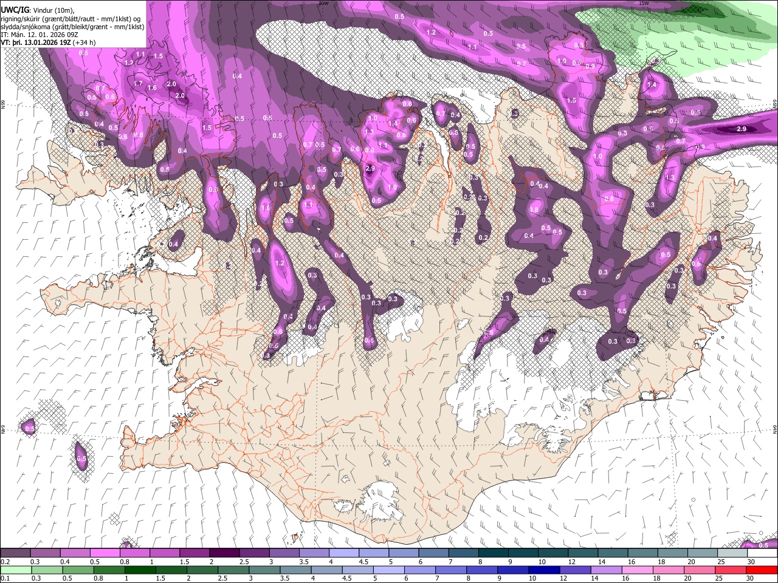This screenshot has height=583, width=778.
Task: Click the 'rigning/skúrir' legend description line
Action: pyautogui.click(x=71, y=19)
